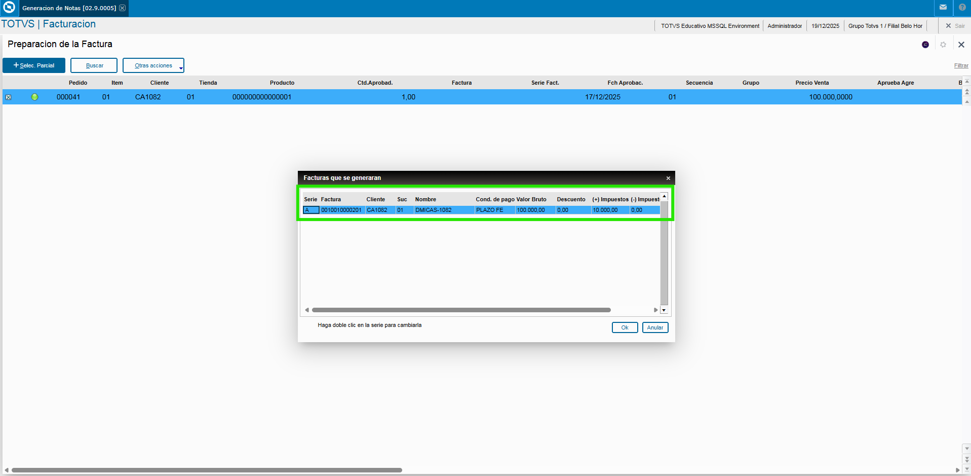The height and width of the screenshot is (476, 971).
Task: Click the Selec. Parcial button
Action: tap(34, 65)
